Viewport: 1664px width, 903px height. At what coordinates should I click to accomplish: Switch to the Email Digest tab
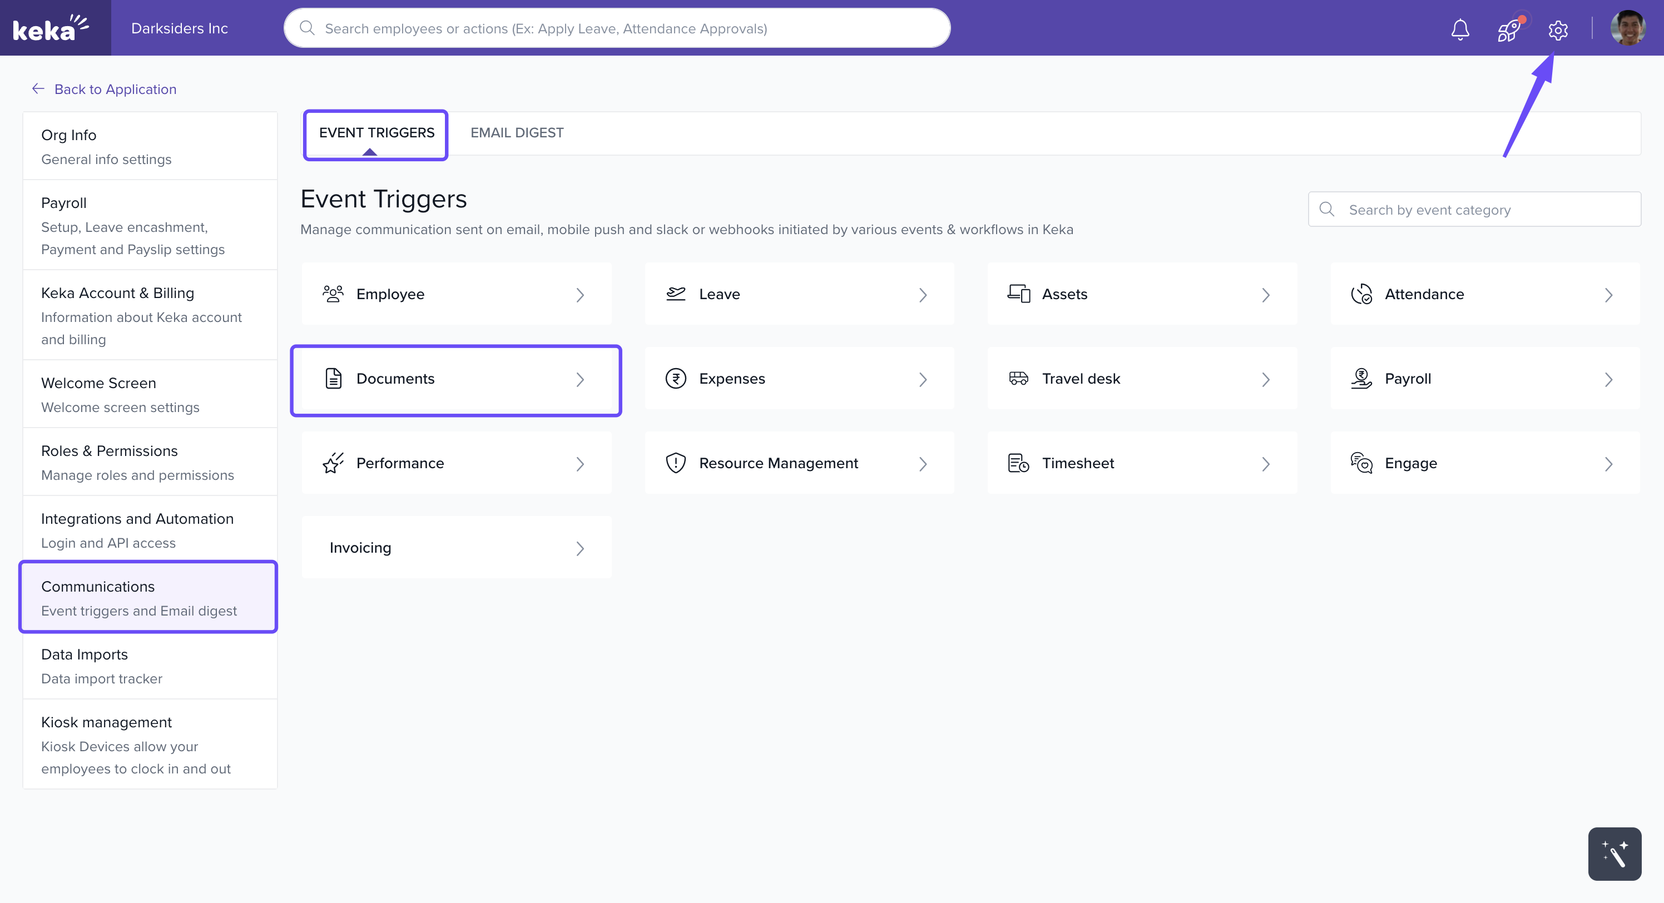click(517, 132)
